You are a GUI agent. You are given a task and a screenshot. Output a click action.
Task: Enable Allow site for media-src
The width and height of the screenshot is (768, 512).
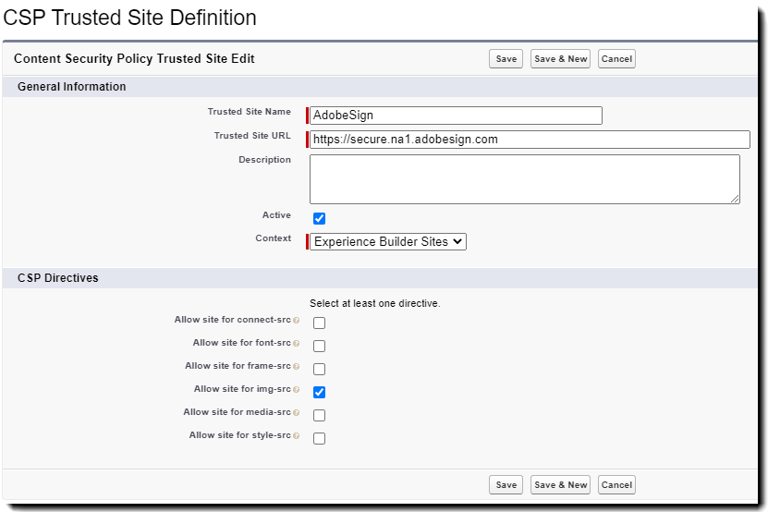pos(320,416)
